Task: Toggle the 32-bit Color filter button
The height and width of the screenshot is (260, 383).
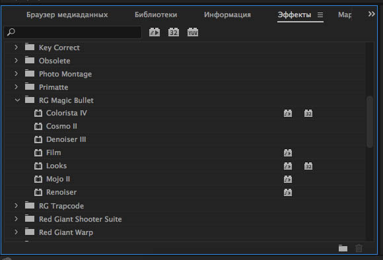Action: pos(174,32)
